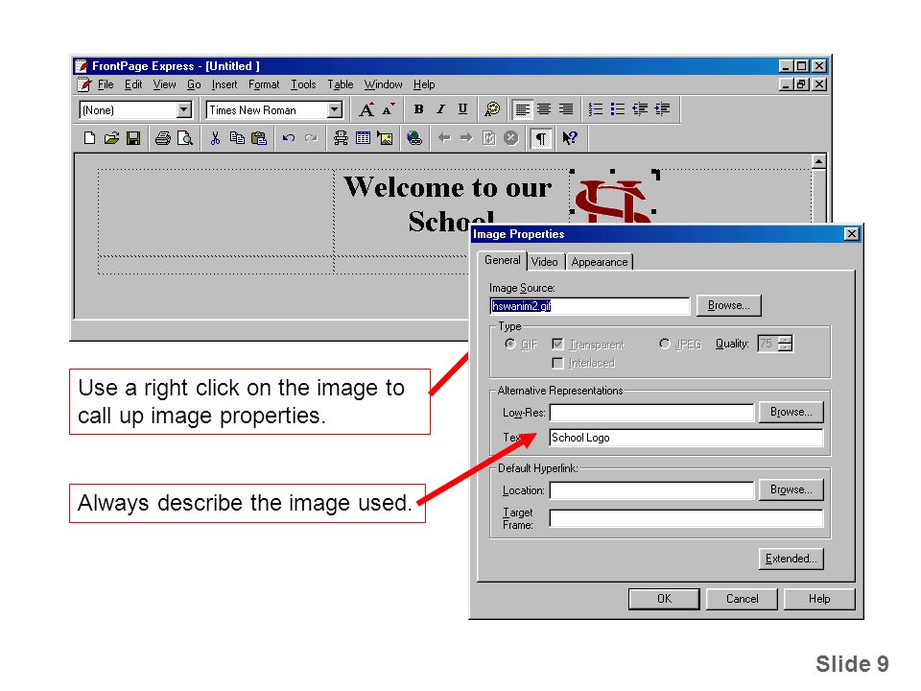
Task: Click Decrease Indent icon
Action: tap(640, 109)
